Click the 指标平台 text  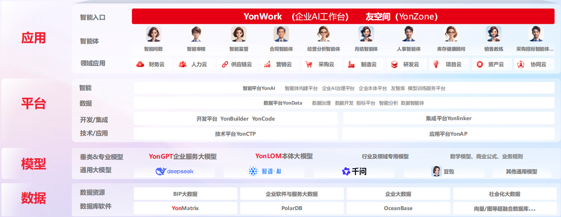click(366, 103)
